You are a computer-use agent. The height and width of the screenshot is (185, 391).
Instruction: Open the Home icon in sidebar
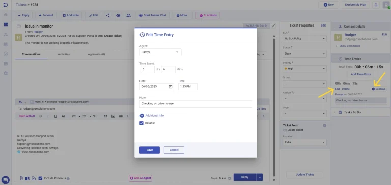coord(6,14)
